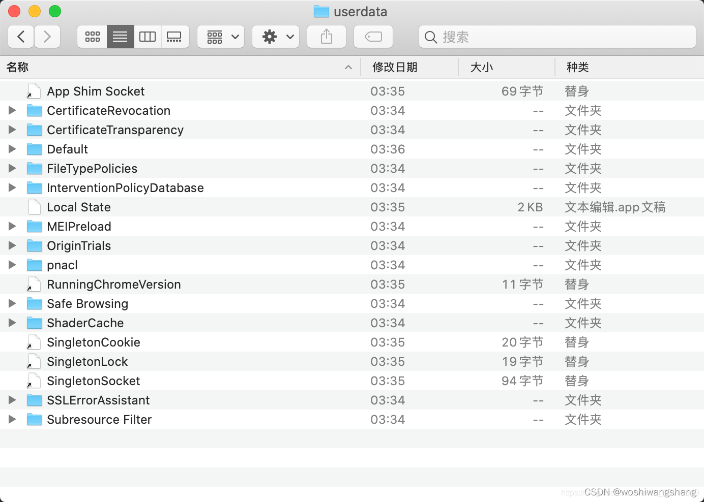Select the pnacl folder icon
704x502 pixels.
[35, 265]
